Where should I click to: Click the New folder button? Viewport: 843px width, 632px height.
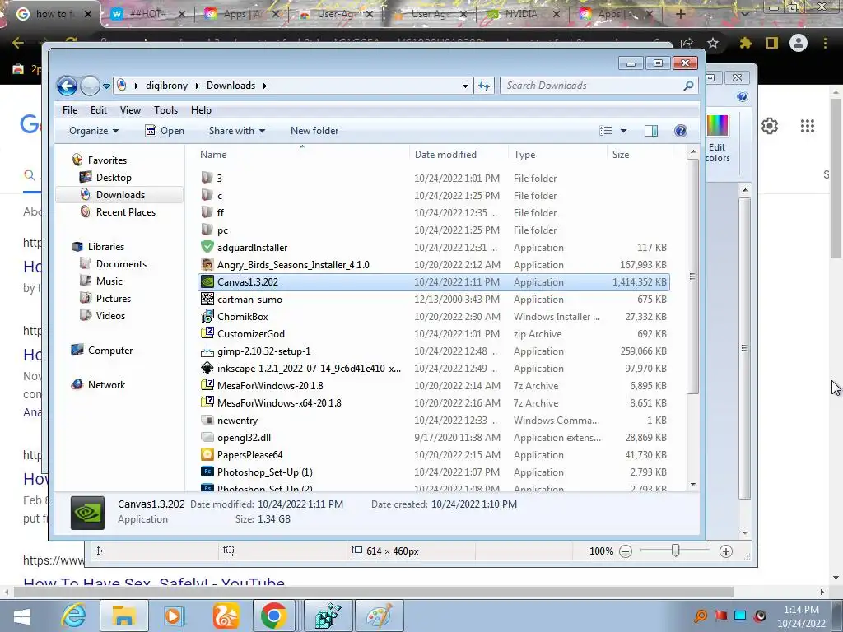(314, 131)
